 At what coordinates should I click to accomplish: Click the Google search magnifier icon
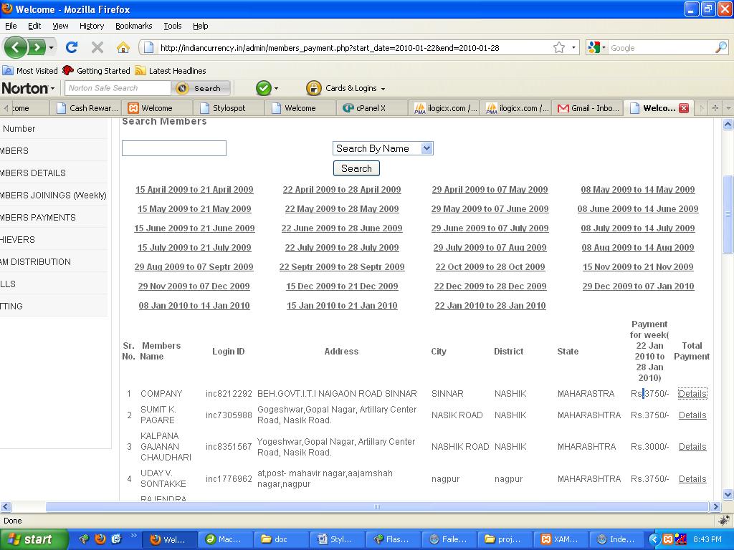coord(721,47)
